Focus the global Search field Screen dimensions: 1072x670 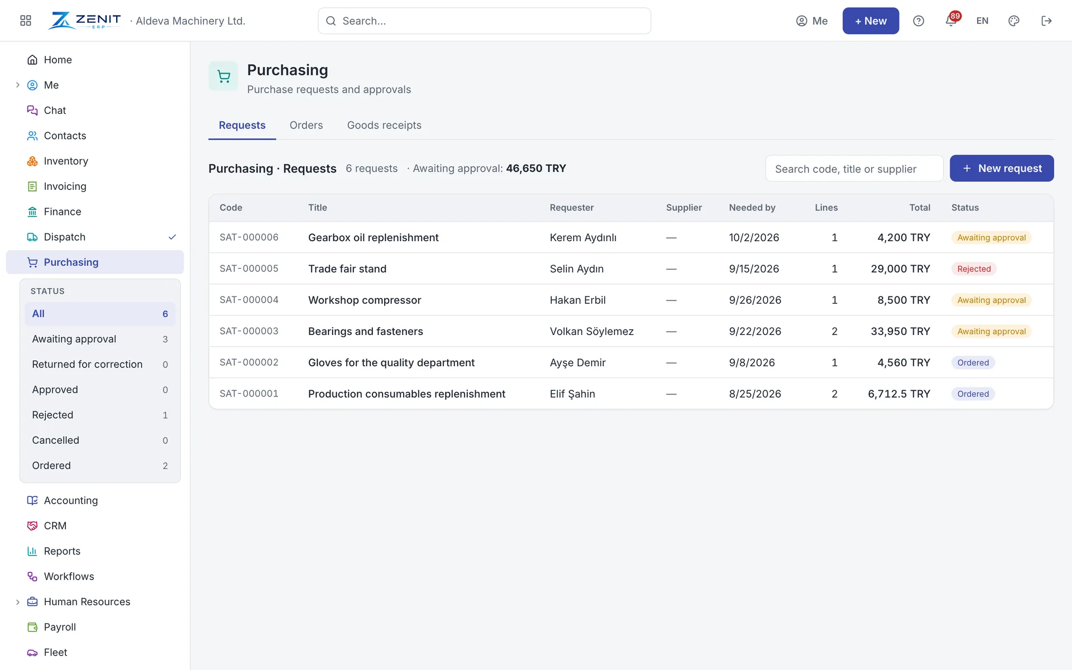[x=484, y=21]
